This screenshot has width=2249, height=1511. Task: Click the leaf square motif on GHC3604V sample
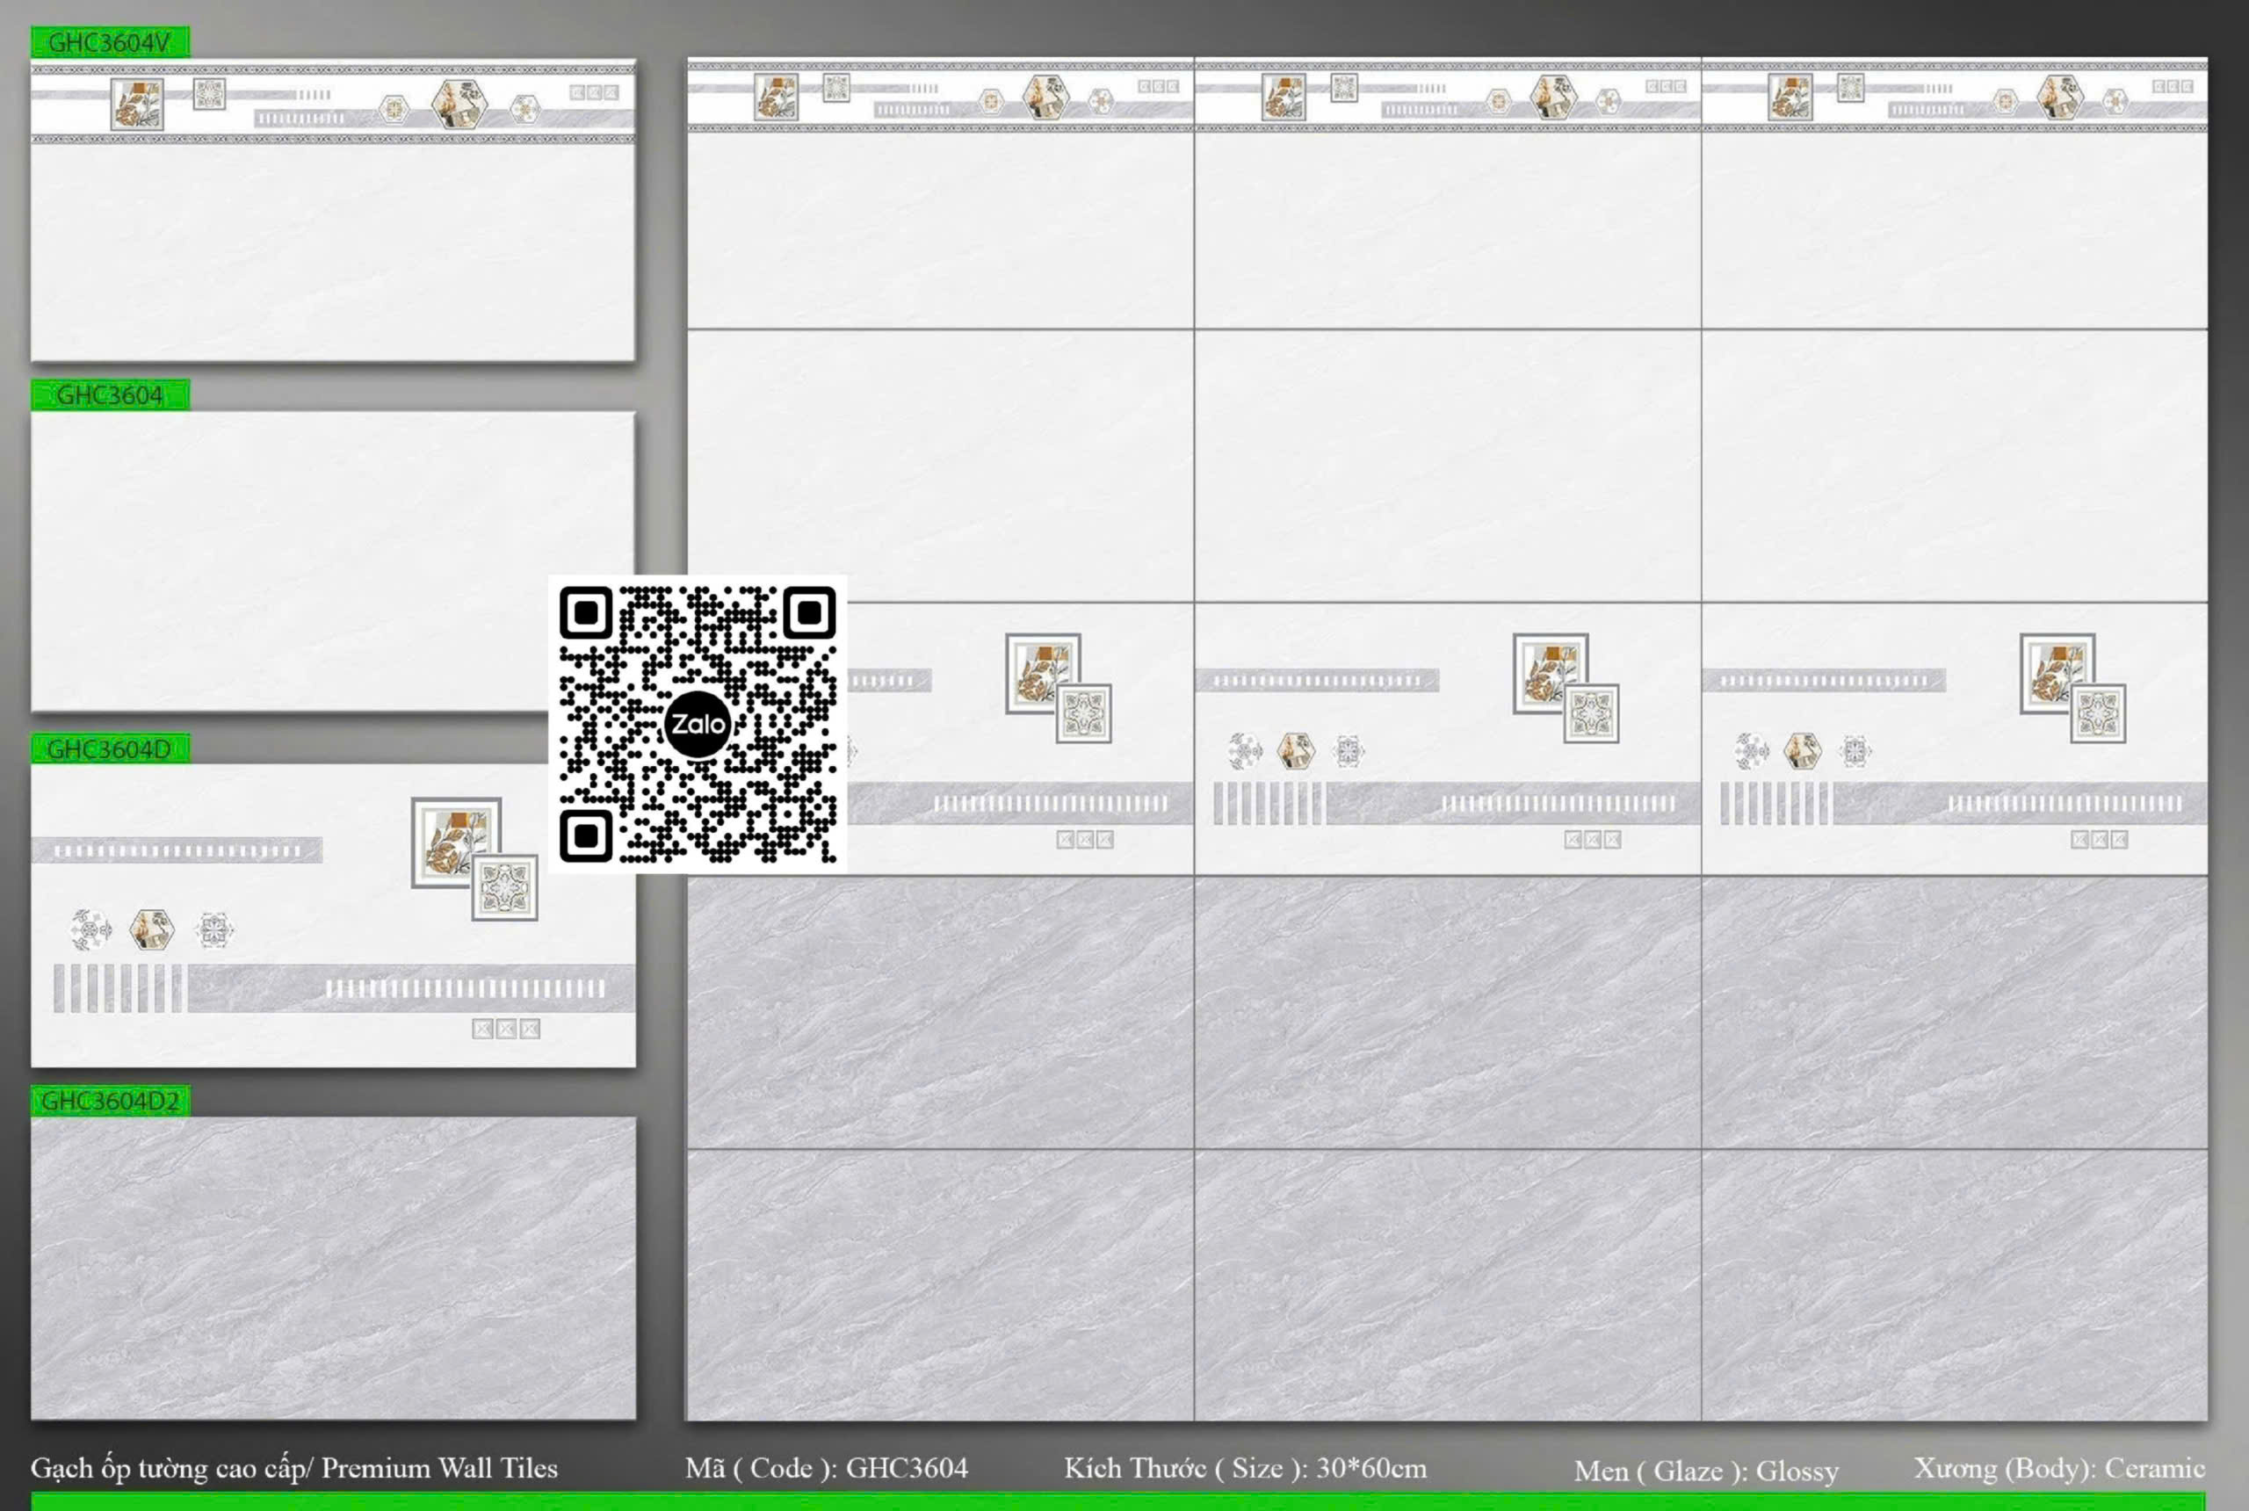[x=137, y=104]
